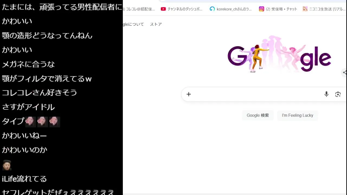Click the Google 検索 button
The height and width of the screenshot is (195, 347).
258,115
